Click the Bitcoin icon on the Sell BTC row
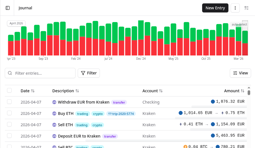 [185, 147]
